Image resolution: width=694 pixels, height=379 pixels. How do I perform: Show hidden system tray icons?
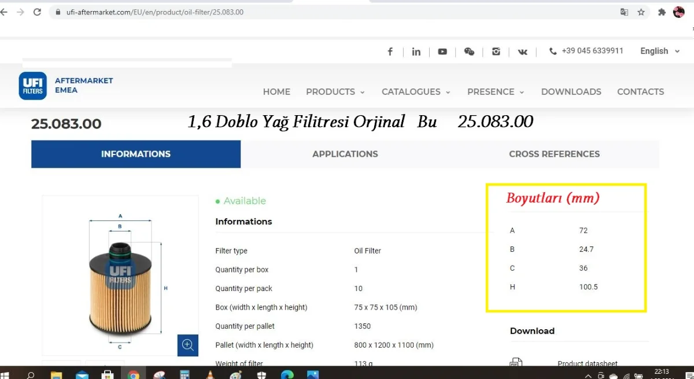pyautogui.click(x=588, y=376)
